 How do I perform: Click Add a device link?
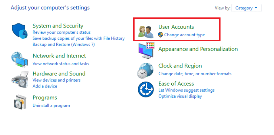45,86
